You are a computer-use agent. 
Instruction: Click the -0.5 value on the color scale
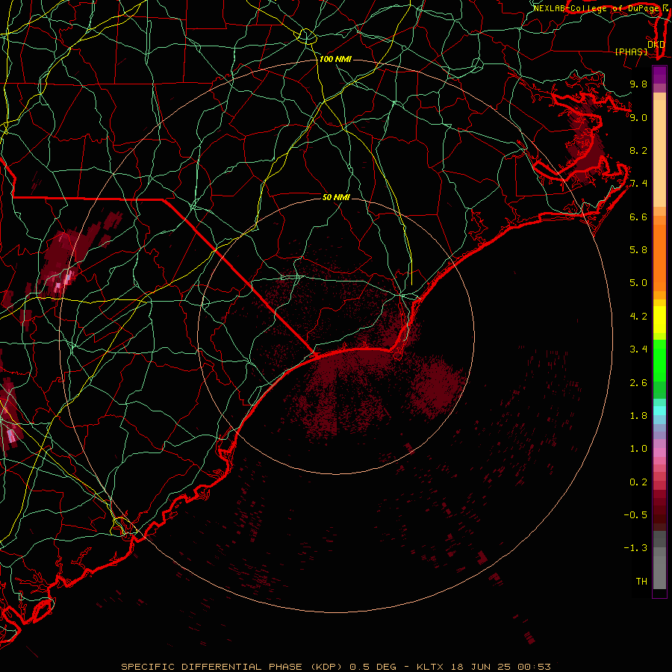(635, 515)
